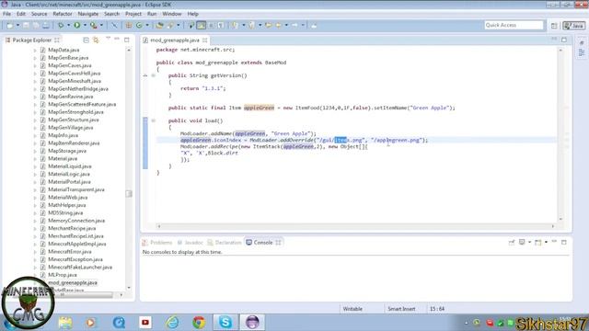The width and height of the screenshot is (589, 331).
Task: Click the Open Perspective icon
Action: (x=554, y=25)
